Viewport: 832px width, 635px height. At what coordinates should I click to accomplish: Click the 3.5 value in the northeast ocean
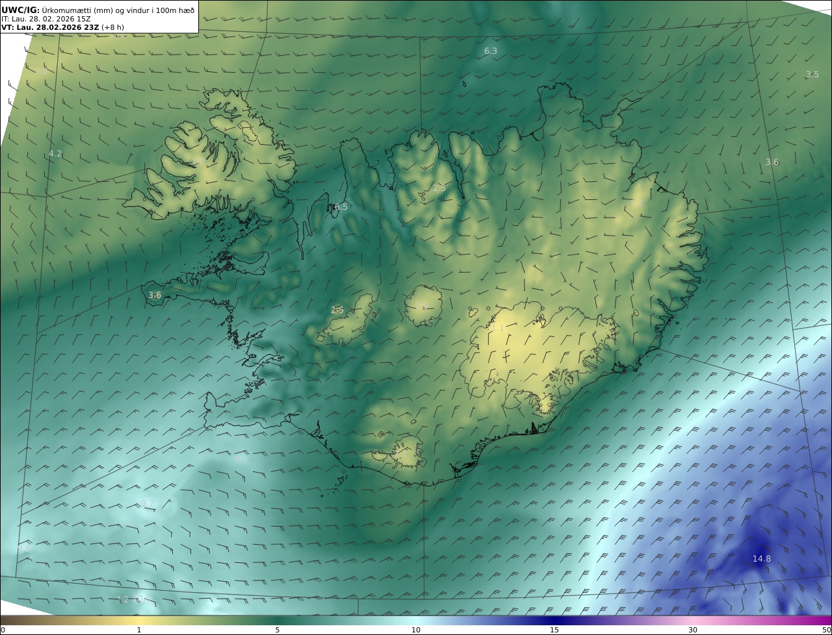pos(812,74)
